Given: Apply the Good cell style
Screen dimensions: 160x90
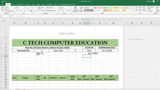Looking at the screenshot, I should 107,8.
